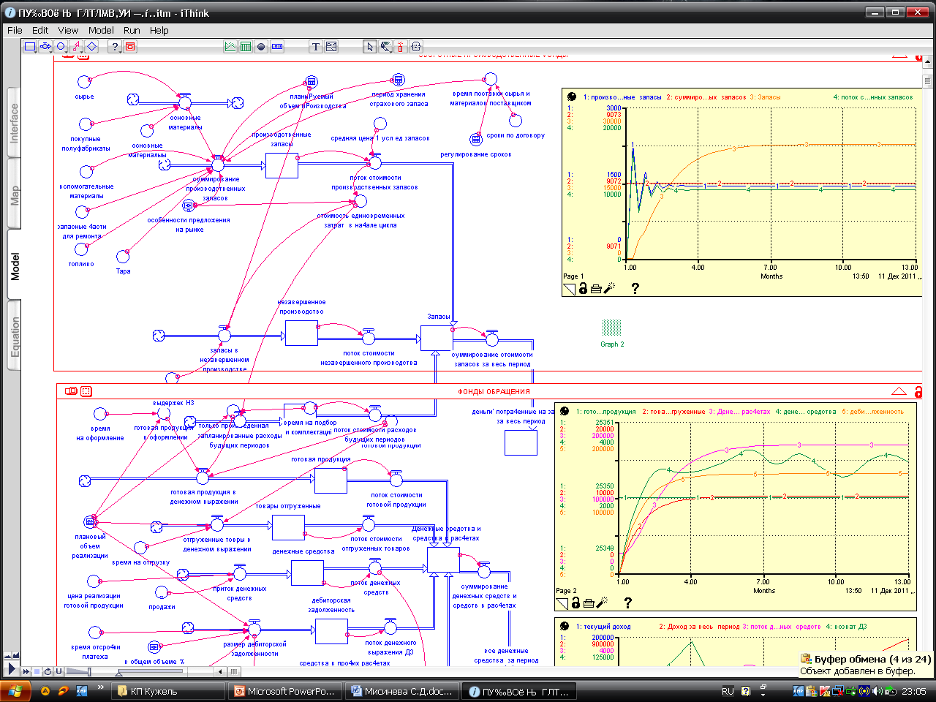936x702 pixels.
Task: Select the Connector arrow tool
Action: (76, 47)
